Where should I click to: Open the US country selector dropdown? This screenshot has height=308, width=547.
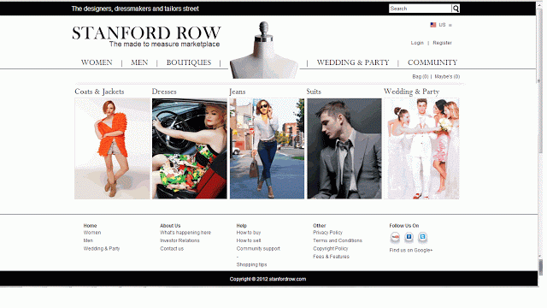click(x=441, y=25)
